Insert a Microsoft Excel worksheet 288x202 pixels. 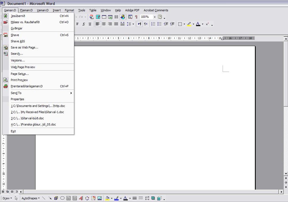point(110,17)
